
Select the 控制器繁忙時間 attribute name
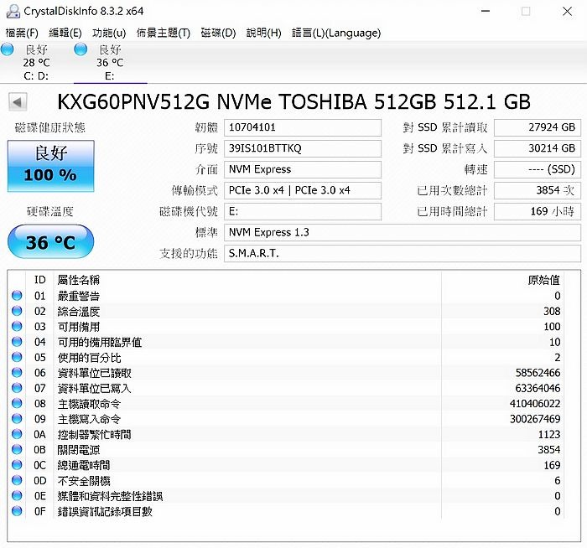point(94,434)
